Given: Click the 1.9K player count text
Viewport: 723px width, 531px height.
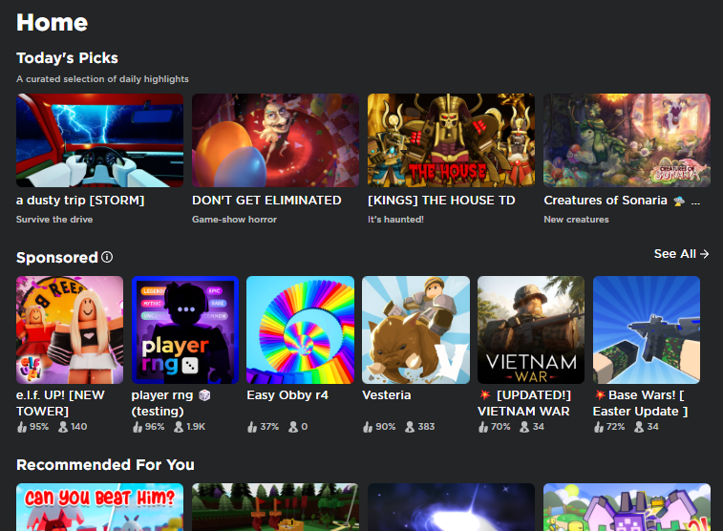Looking at the screenshot, I should click(196, 427).
